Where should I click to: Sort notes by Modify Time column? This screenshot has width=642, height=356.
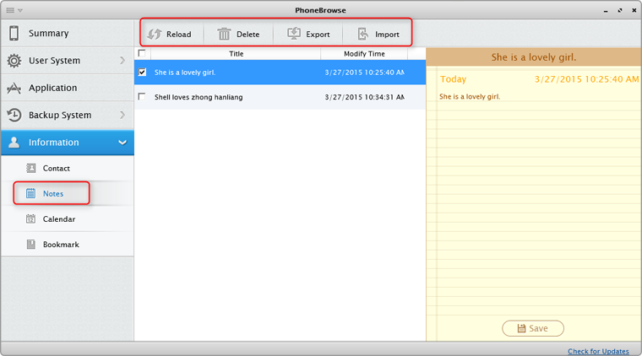point(363,54)
